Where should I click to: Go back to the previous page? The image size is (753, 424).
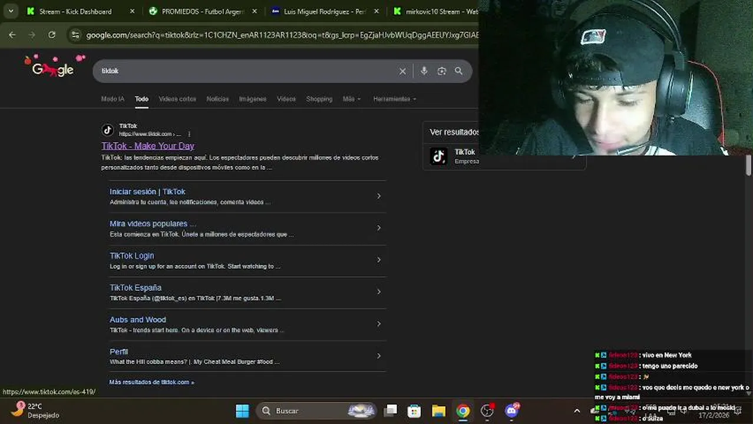point(12,35)
